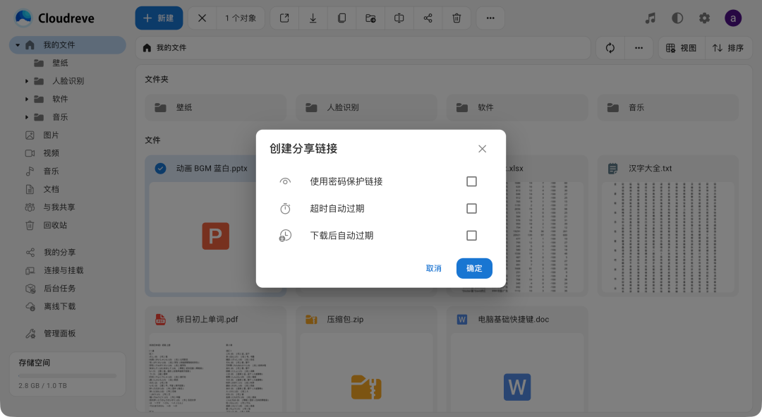Screen dimensions: 762x417
Task: Click the refresh icon
Action: click(610, 48)
